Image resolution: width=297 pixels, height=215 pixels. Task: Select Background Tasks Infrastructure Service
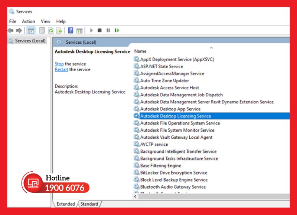[x=179, y=158]
